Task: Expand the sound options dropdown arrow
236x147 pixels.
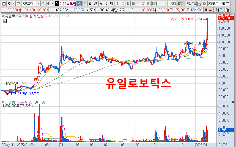Action: [x=52, y=4]
